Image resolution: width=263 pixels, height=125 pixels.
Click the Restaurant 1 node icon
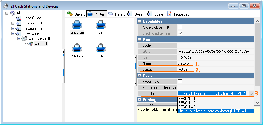(x=19, y=23)
